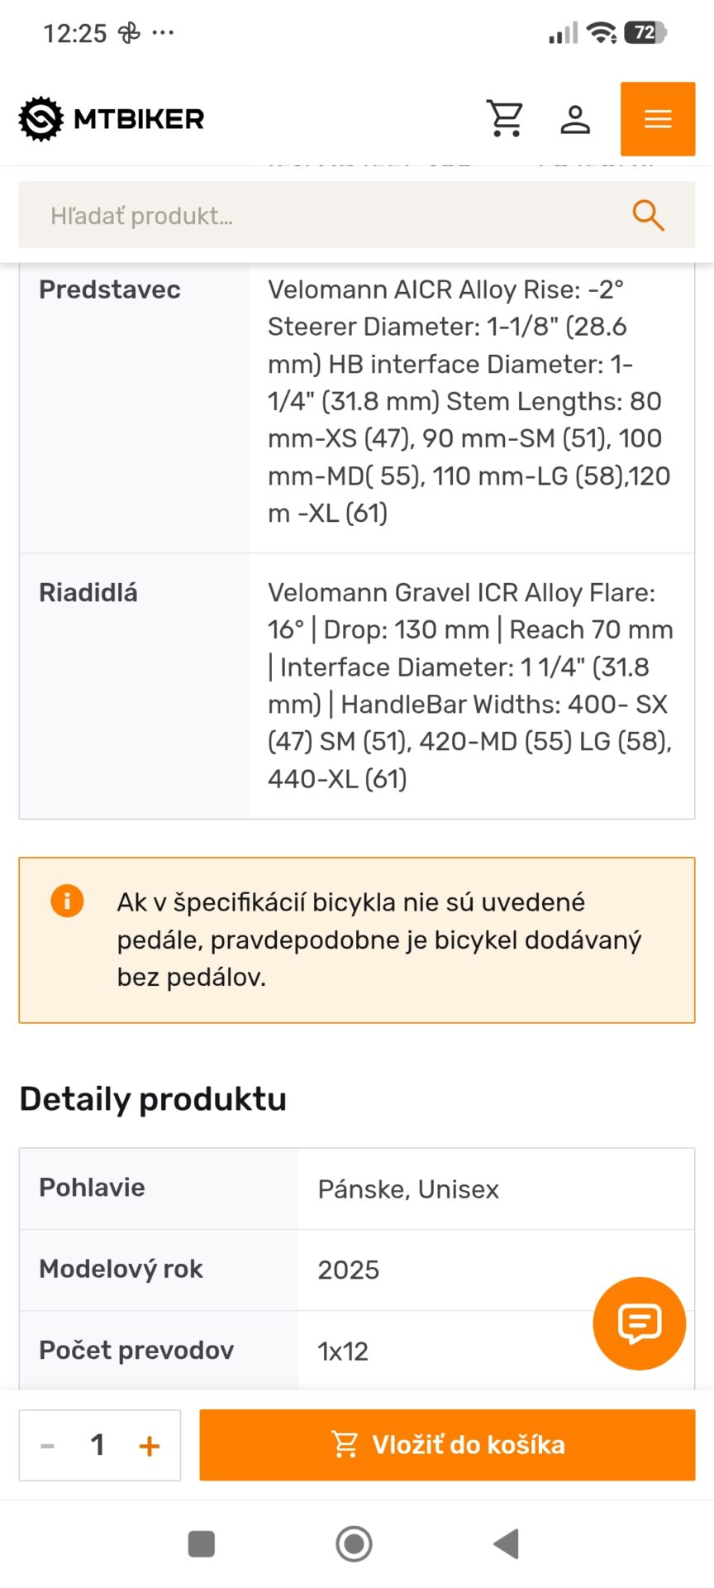Open the shopping cart icon
Image resolution: width=714 pixels, height=1588 pixels.
tap(504, 119)
